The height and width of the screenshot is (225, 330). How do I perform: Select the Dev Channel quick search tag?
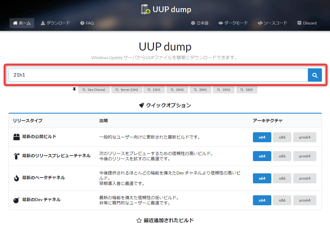(x=94, y=90)
